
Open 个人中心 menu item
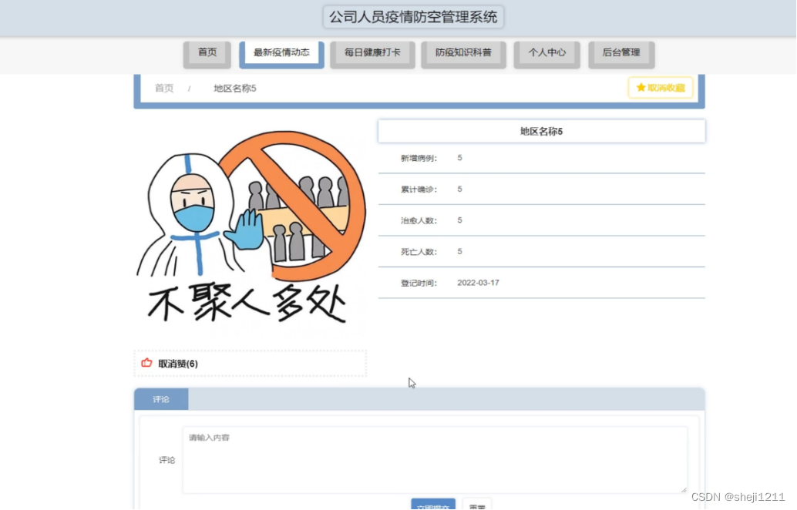click(x=546, y=53)
